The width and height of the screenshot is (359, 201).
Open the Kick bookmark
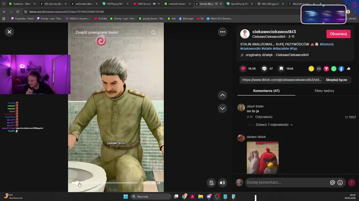click(x=172, y=18)
